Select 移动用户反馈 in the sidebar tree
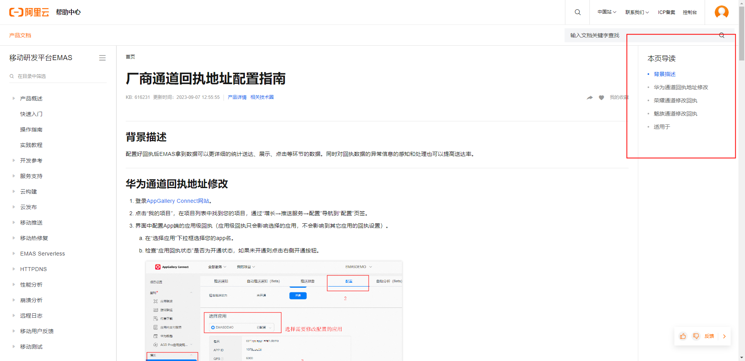The height and width of the screenshot is (361, 745). pos(37,331)
